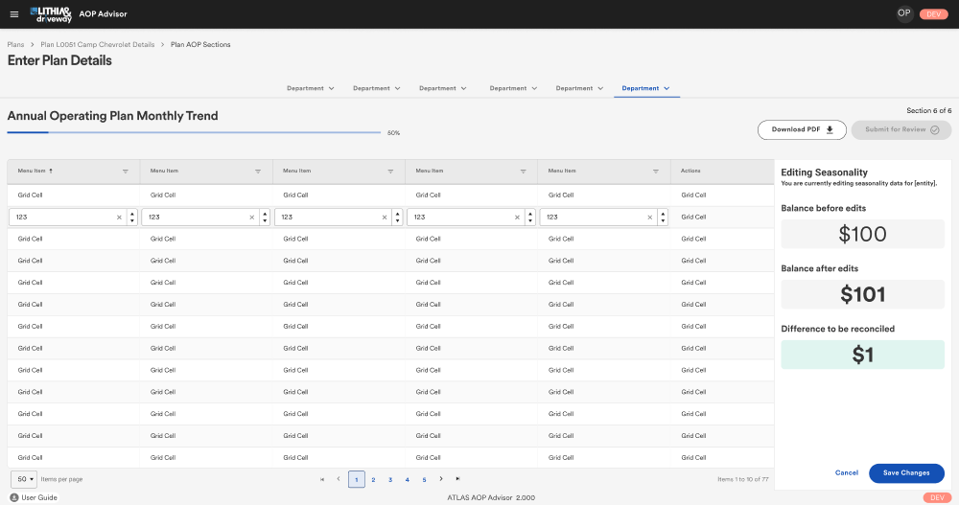Go to the next page arrow
This screenshot has width=959, height=505.
[441, 479]
